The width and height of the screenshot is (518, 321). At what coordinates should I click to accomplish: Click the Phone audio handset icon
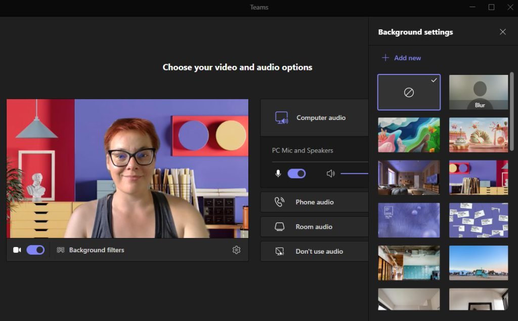(279, 202)
